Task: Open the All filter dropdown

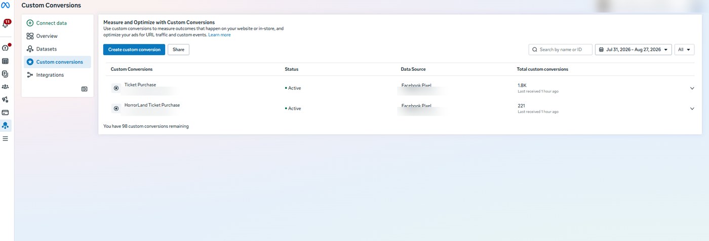Action: click(x=684, y=50)
